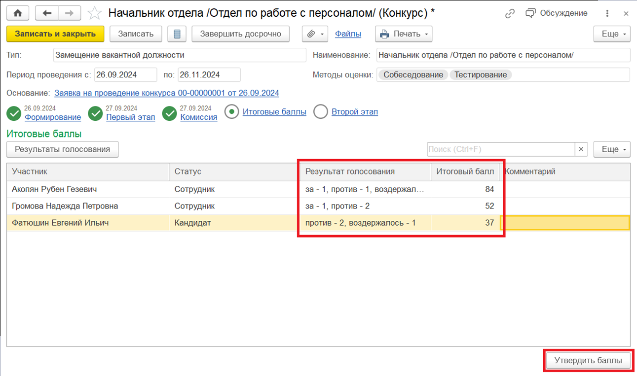Screen dimensions: 637x376
Task: Click the Участник column header
Action: 88,171
